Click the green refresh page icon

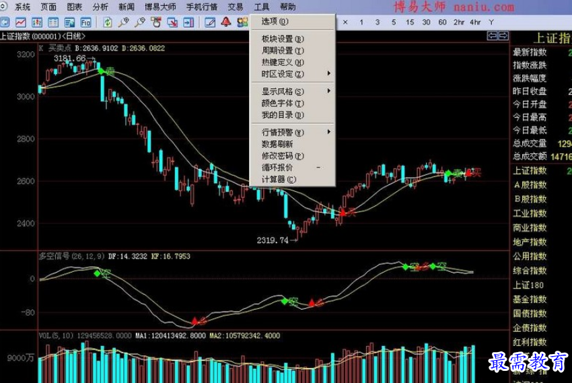point(107,23)
